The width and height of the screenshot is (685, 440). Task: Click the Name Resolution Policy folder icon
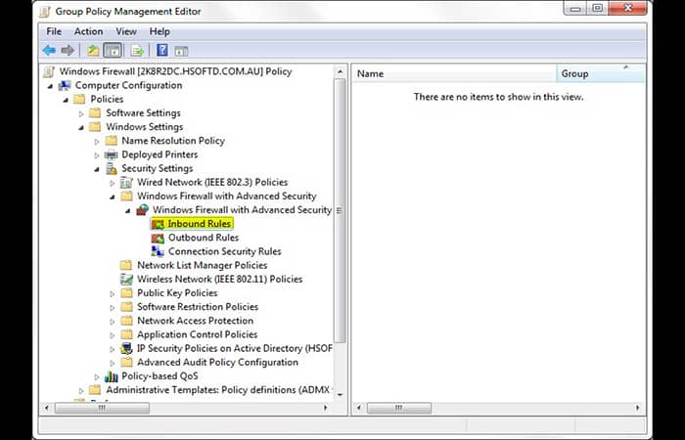click(112, 141)
